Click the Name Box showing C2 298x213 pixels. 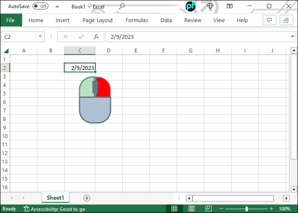[x=19, y=37]
